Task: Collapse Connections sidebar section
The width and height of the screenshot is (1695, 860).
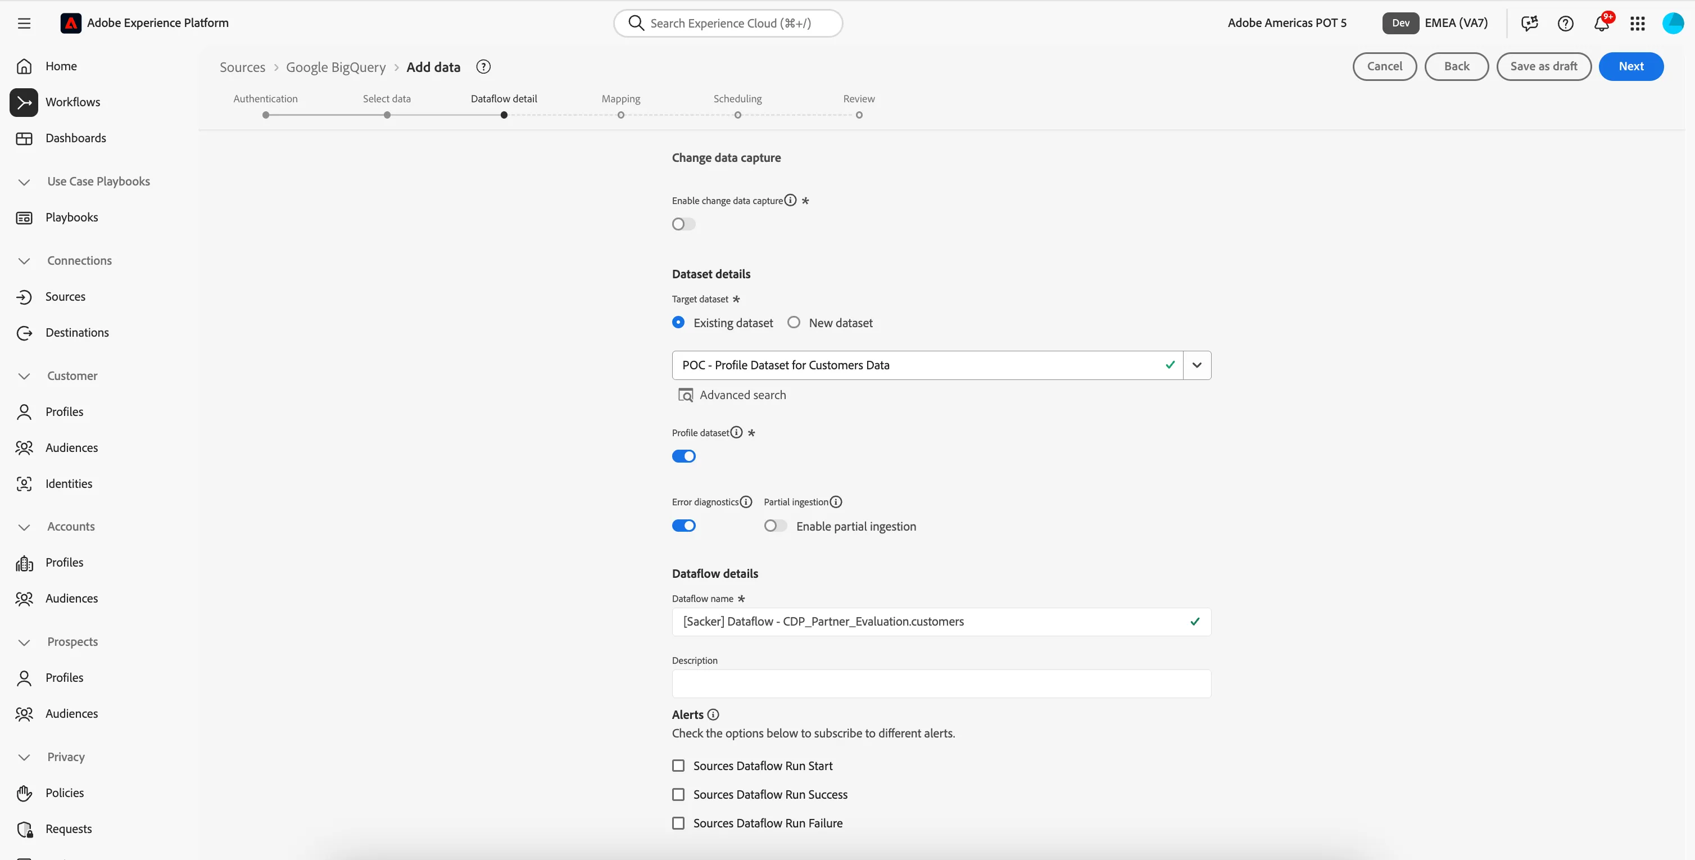Action: tap(24, 261)
